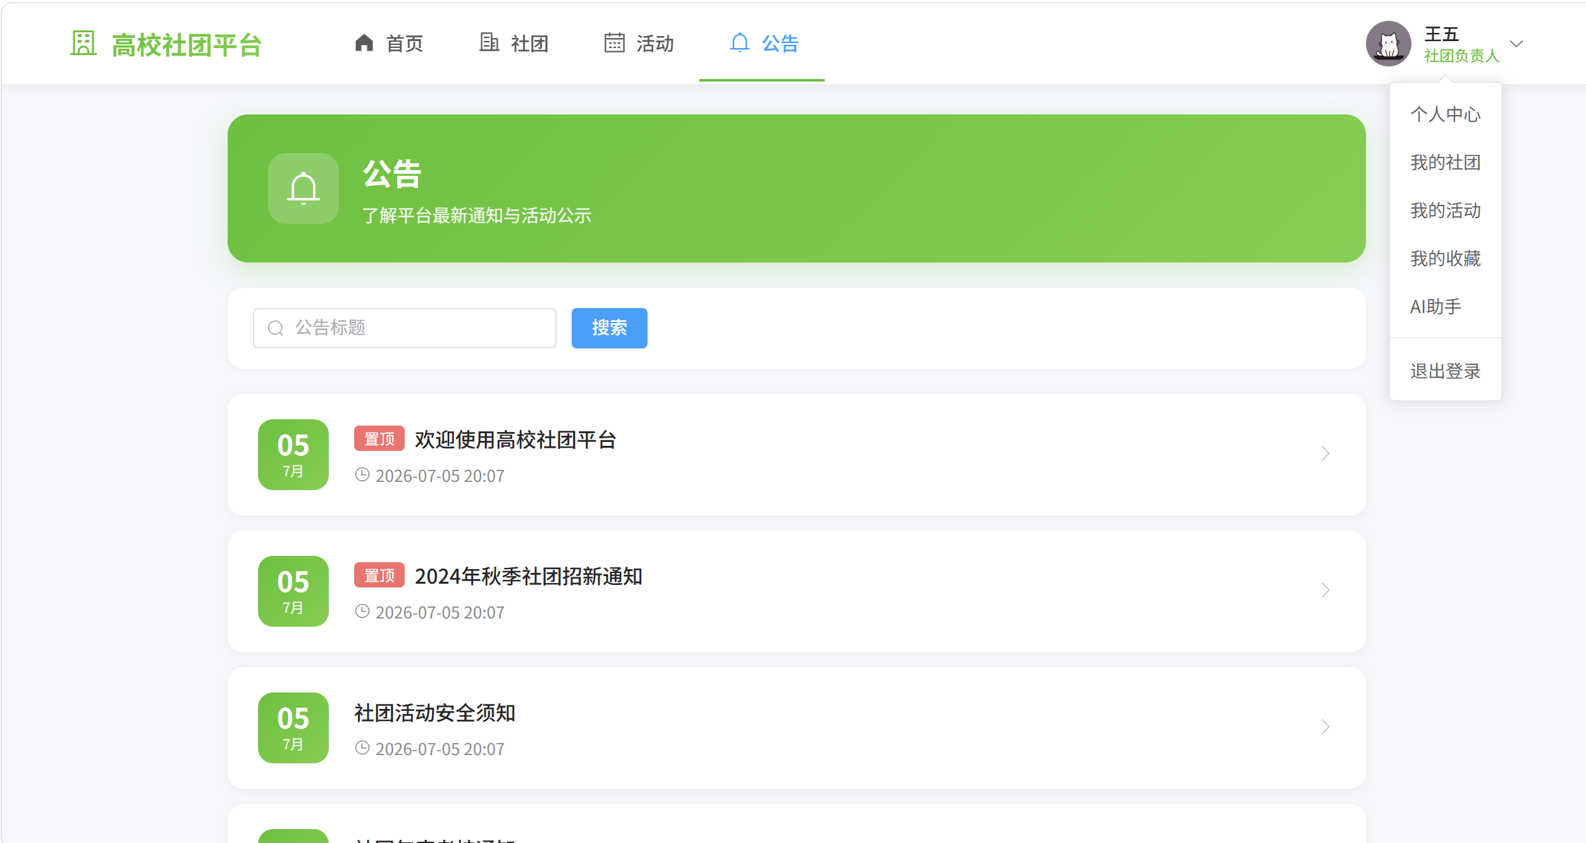1586x843 pixels.
Task: Click the building icon beside 社团
Action: (489, 42)
